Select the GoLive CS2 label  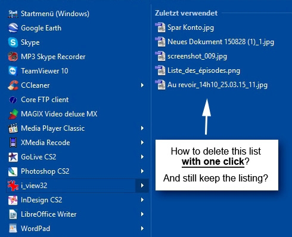39,157
